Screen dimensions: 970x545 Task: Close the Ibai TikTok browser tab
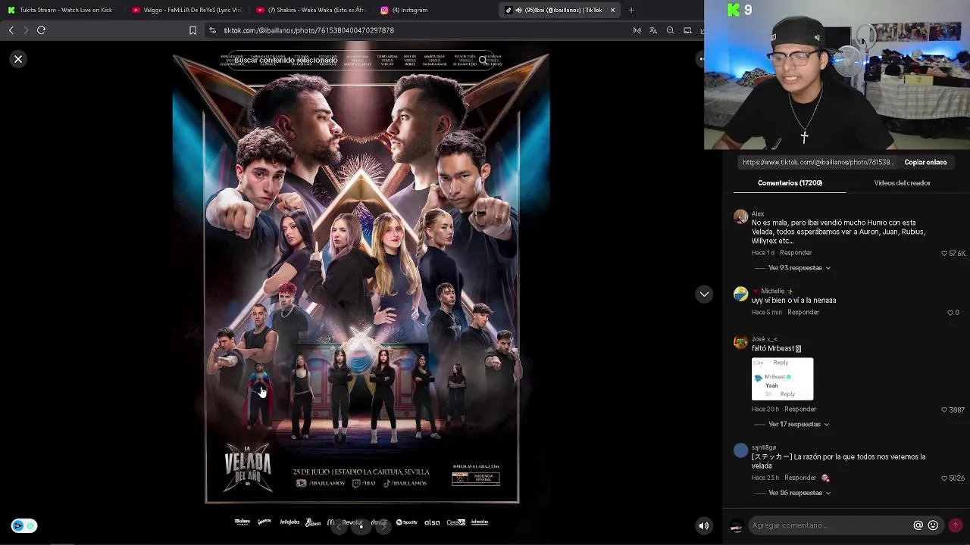pos(612,10)
